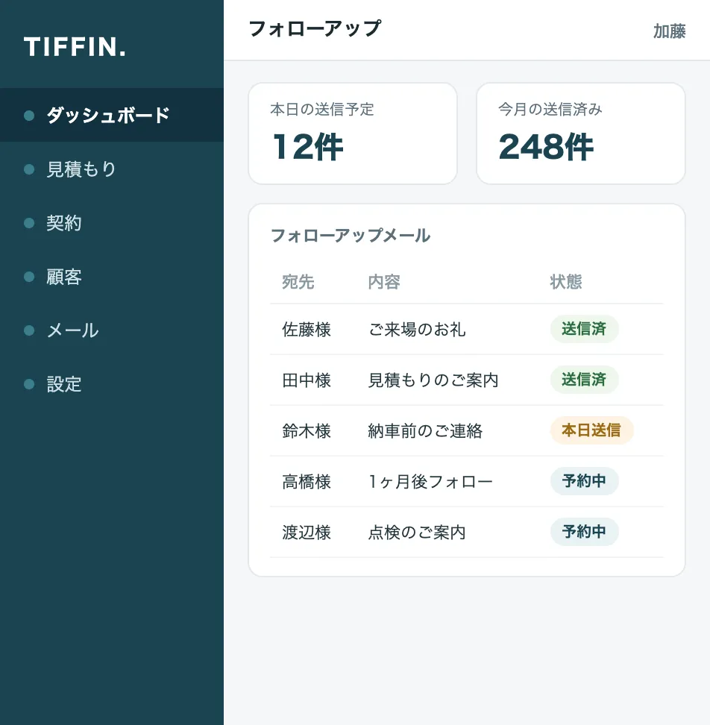Select the 渡辺様 点検のご案内 row
The width and height of the screenshot is (710, 725).
466,533
